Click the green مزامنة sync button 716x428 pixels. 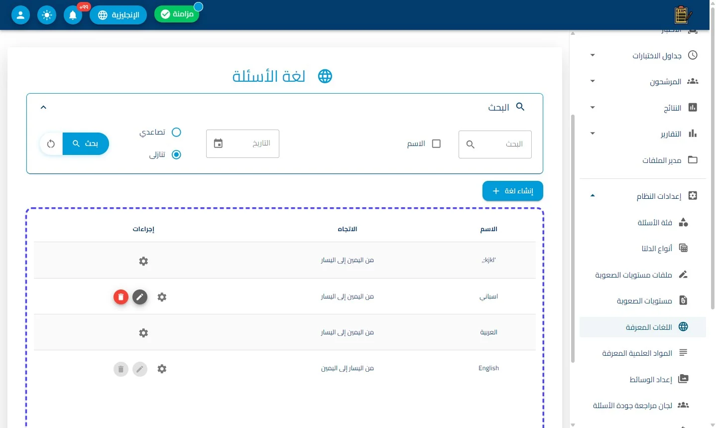point(177,14)
